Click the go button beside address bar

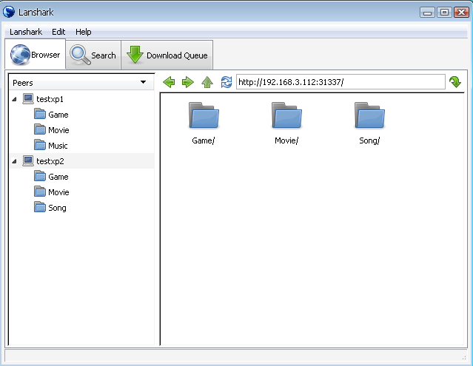point(455,82)
